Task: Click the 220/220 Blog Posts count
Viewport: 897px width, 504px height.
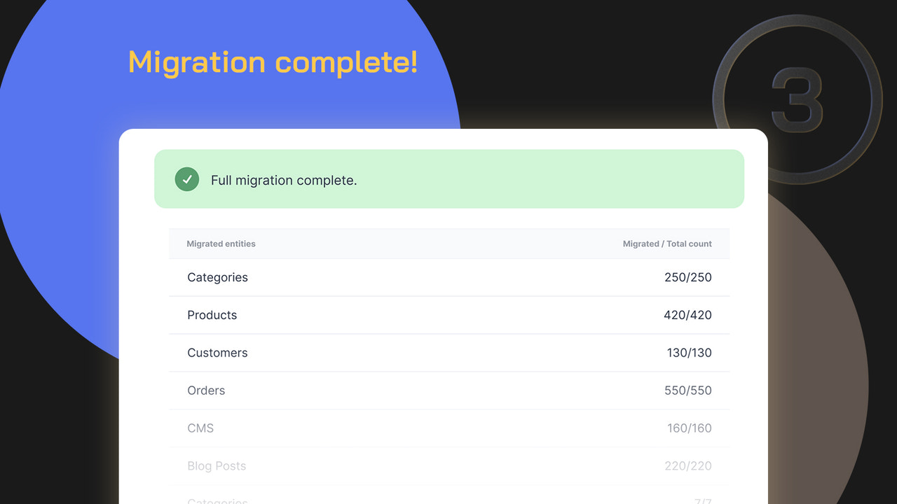Action: 689,465
